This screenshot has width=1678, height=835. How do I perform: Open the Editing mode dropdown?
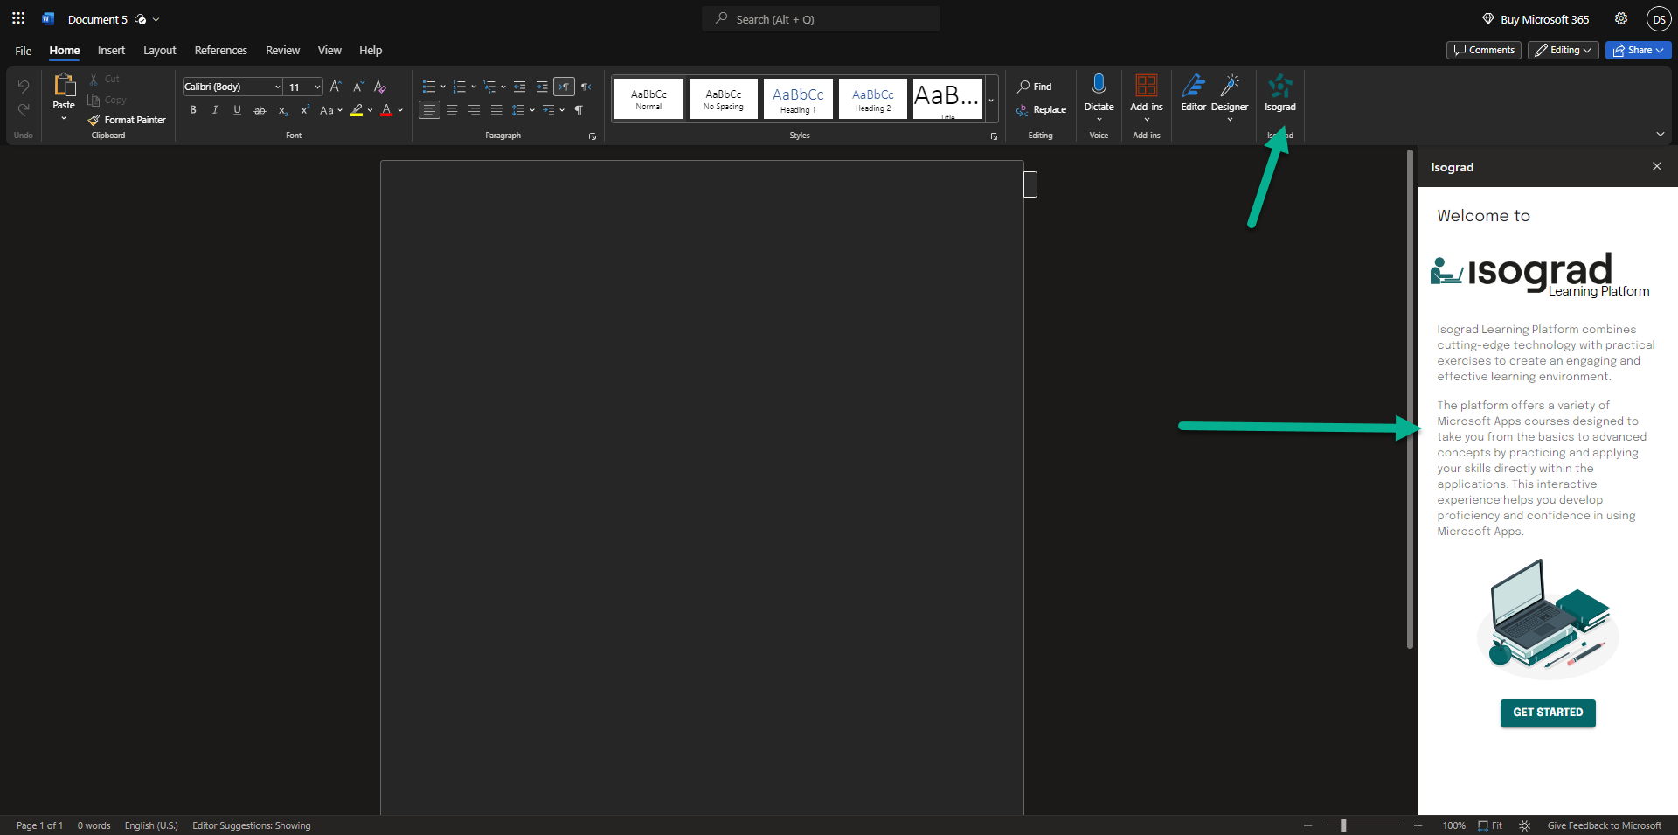[x=1564, y=51]
